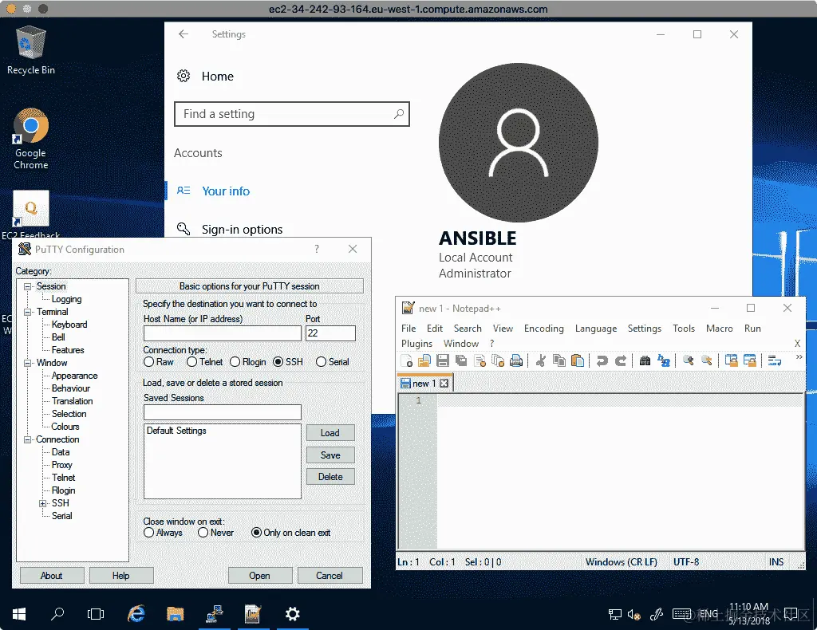Image resolution: width=817 pixels, height=630 pixels.
Task: Open the Google Chrome desktop shortcut
Action: click(31, 139)
